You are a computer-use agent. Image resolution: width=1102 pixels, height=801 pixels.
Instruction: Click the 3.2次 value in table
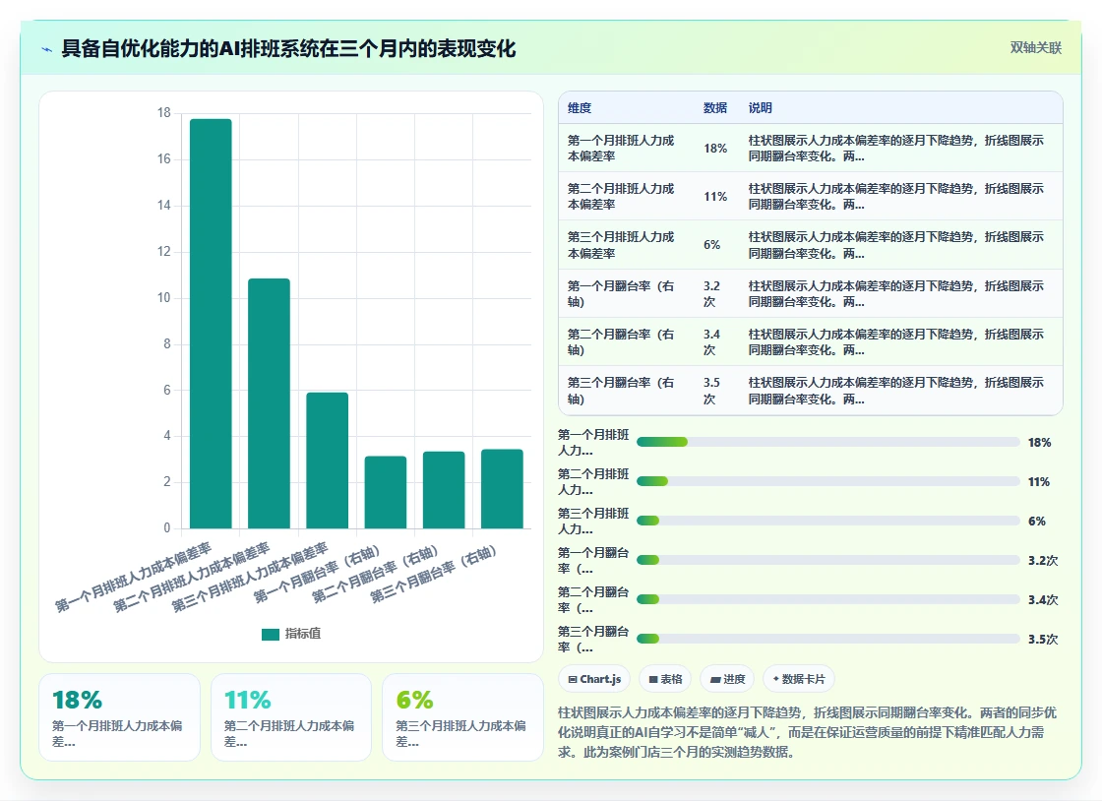(x=712, y=293)
